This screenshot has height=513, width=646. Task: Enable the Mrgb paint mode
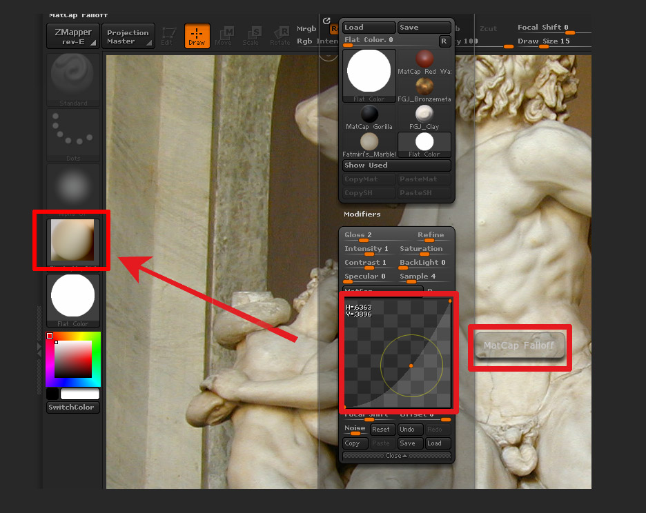point(306,28)
